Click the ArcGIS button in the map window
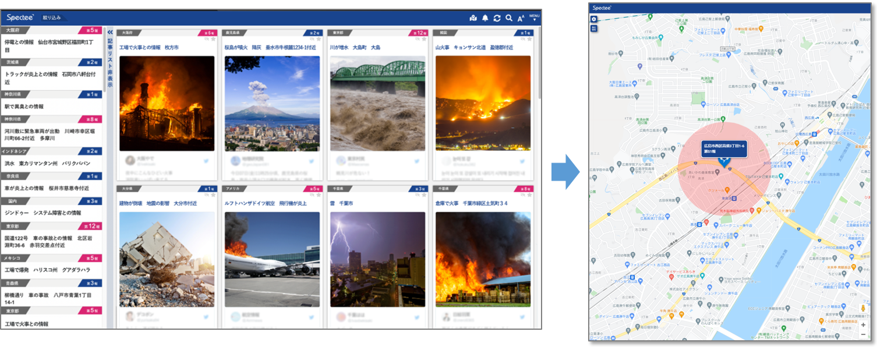Viewport: 877px width, 349px height. coord(594,29)
